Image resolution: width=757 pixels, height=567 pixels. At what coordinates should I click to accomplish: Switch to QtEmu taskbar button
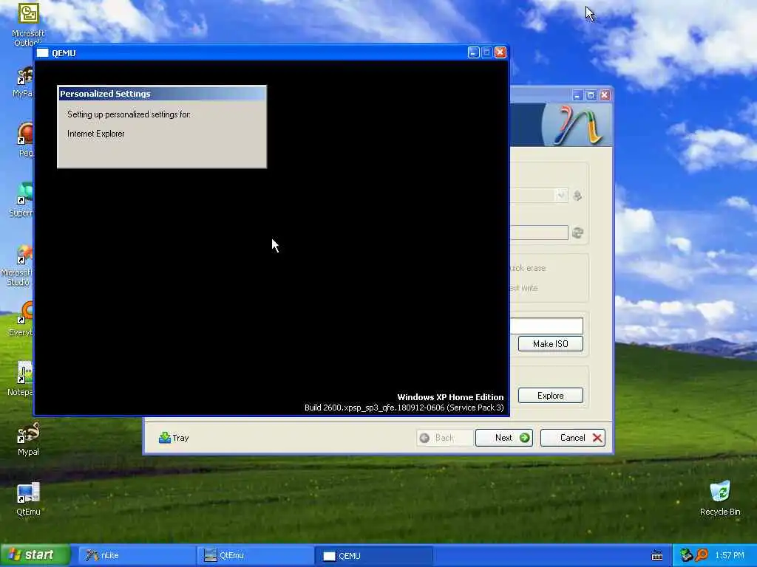click(x=254, y=555)
